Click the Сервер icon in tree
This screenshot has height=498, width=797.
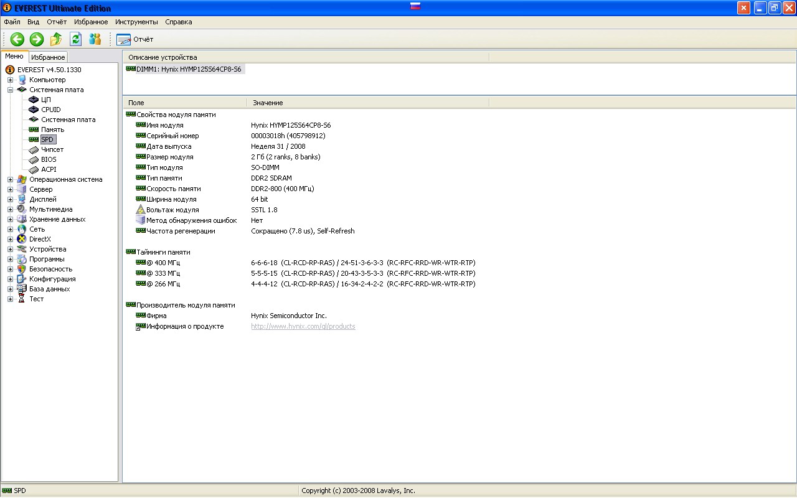pos(22,189)
